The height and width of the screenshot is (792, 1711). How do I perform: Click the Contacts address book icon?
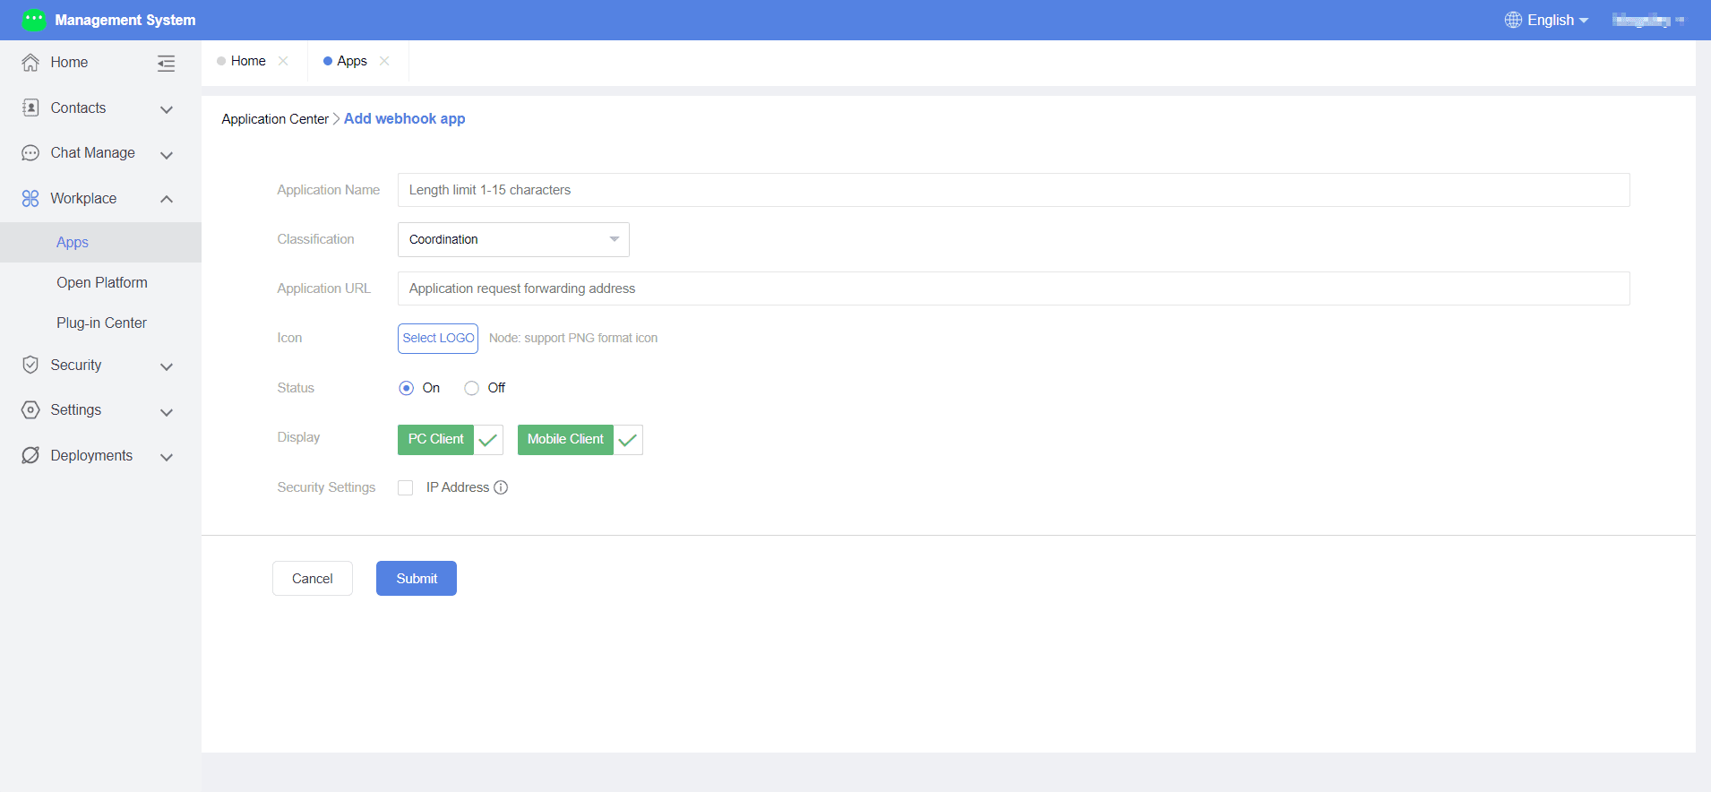coord(30,108)
